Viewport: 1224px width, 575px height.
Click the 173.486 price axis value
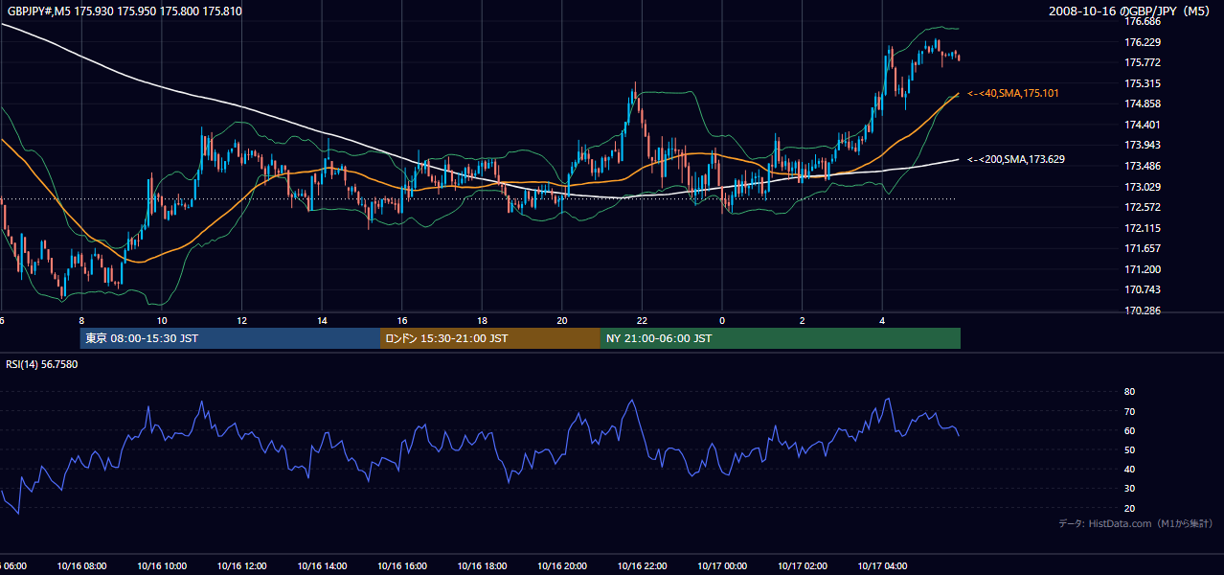point(1143,166)
